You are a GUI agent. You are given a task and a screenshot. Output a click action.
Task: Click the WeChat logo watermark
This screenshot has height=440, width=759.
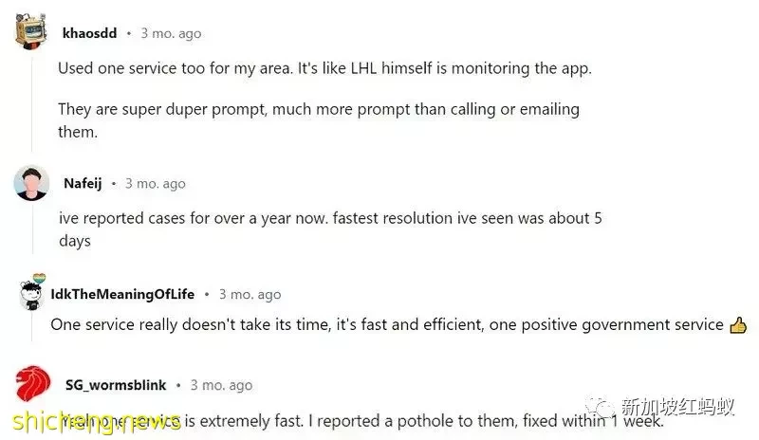tap(601, 409)
